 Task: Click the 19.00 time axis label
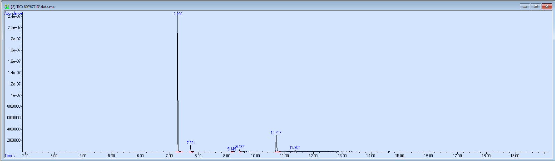tap(515, 156)
